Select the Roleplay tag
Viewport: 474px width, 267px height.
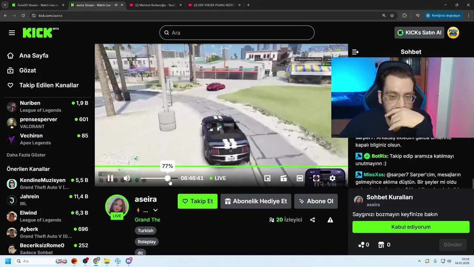(147, 242)
